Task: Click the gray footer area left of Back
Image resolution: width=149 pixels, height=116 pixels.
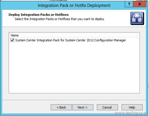Action: tap(26, 107)
